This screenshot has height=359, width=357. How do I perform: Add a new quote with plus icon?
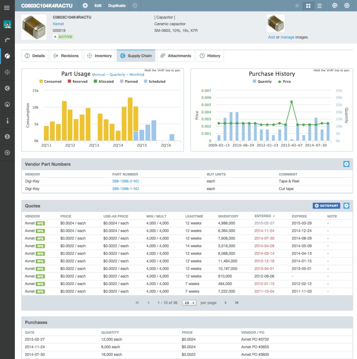point(346,206)
